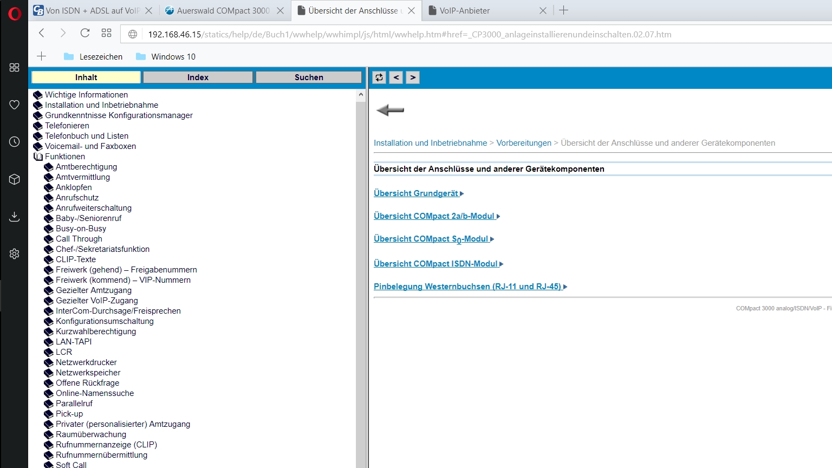This screenshot has width=832, height=468.
Task: Open extensions cube icon in sidebar
Action: click(15, 179)
